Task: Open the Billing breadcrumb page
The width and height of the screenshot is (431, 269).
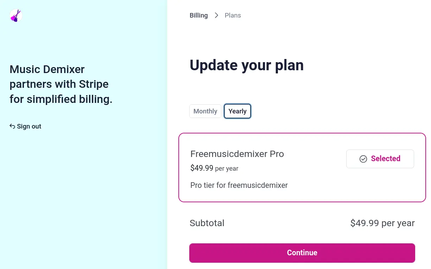Action: coord(198,15)
